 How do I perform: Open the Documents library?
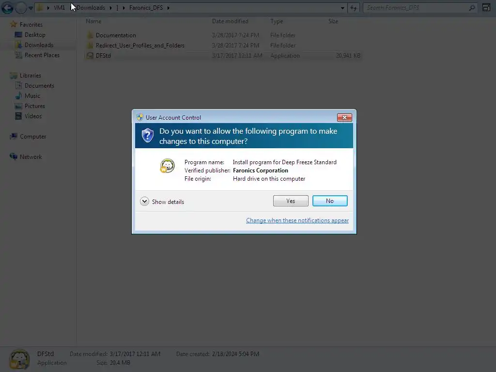click(39, 85)
